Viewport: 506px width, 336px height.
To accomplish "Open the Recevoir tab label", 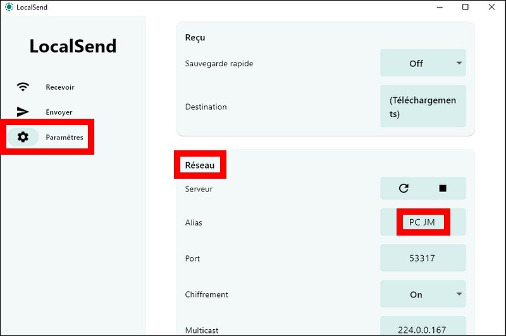I will (60, 87).
